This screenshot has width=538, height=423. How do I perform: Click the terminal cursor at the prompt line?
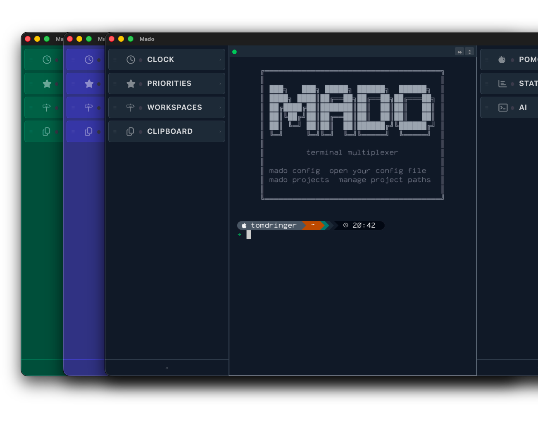point(249,235)
